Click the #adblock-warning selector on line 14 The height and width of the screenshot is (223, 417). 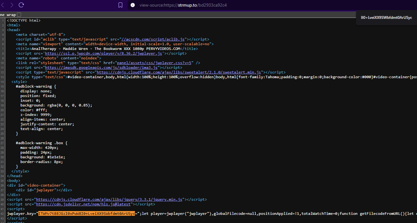pyautogui.click(x=36, y=87)
